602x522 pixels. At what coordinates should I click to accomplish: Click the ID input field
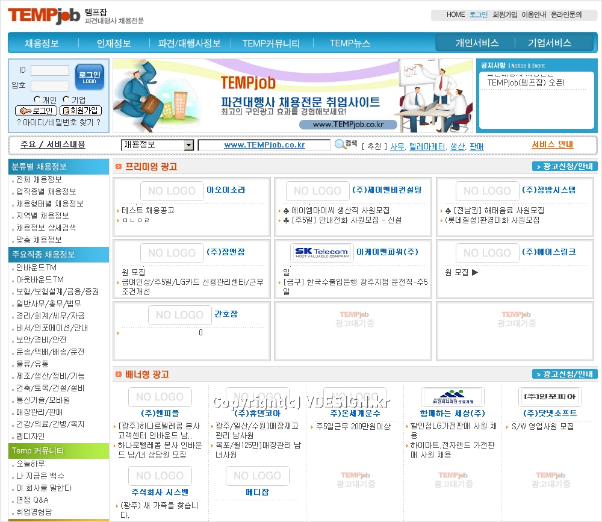[x=50, y=70]
